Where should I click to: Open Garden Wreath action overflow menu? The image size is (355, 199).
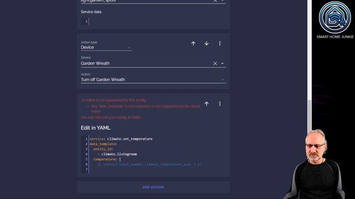tap(220, 43)
